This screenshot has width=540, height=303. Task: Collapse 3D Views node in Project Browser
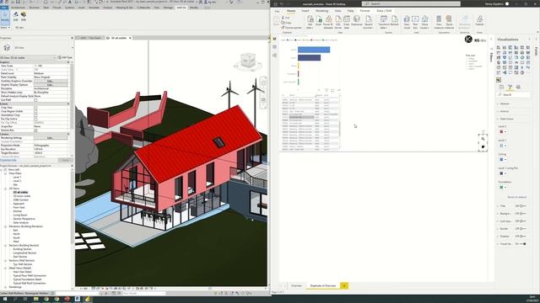coord(5,189)
